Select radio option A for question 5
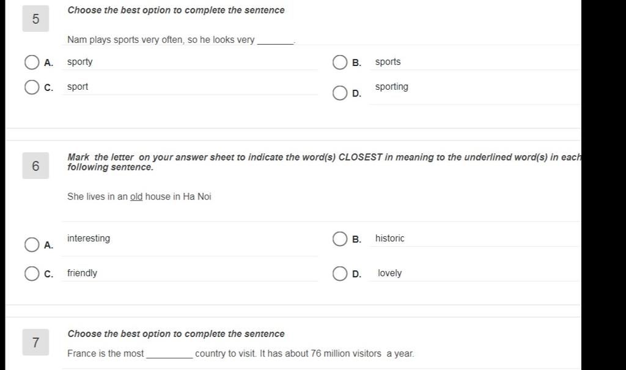 [32, 62]
